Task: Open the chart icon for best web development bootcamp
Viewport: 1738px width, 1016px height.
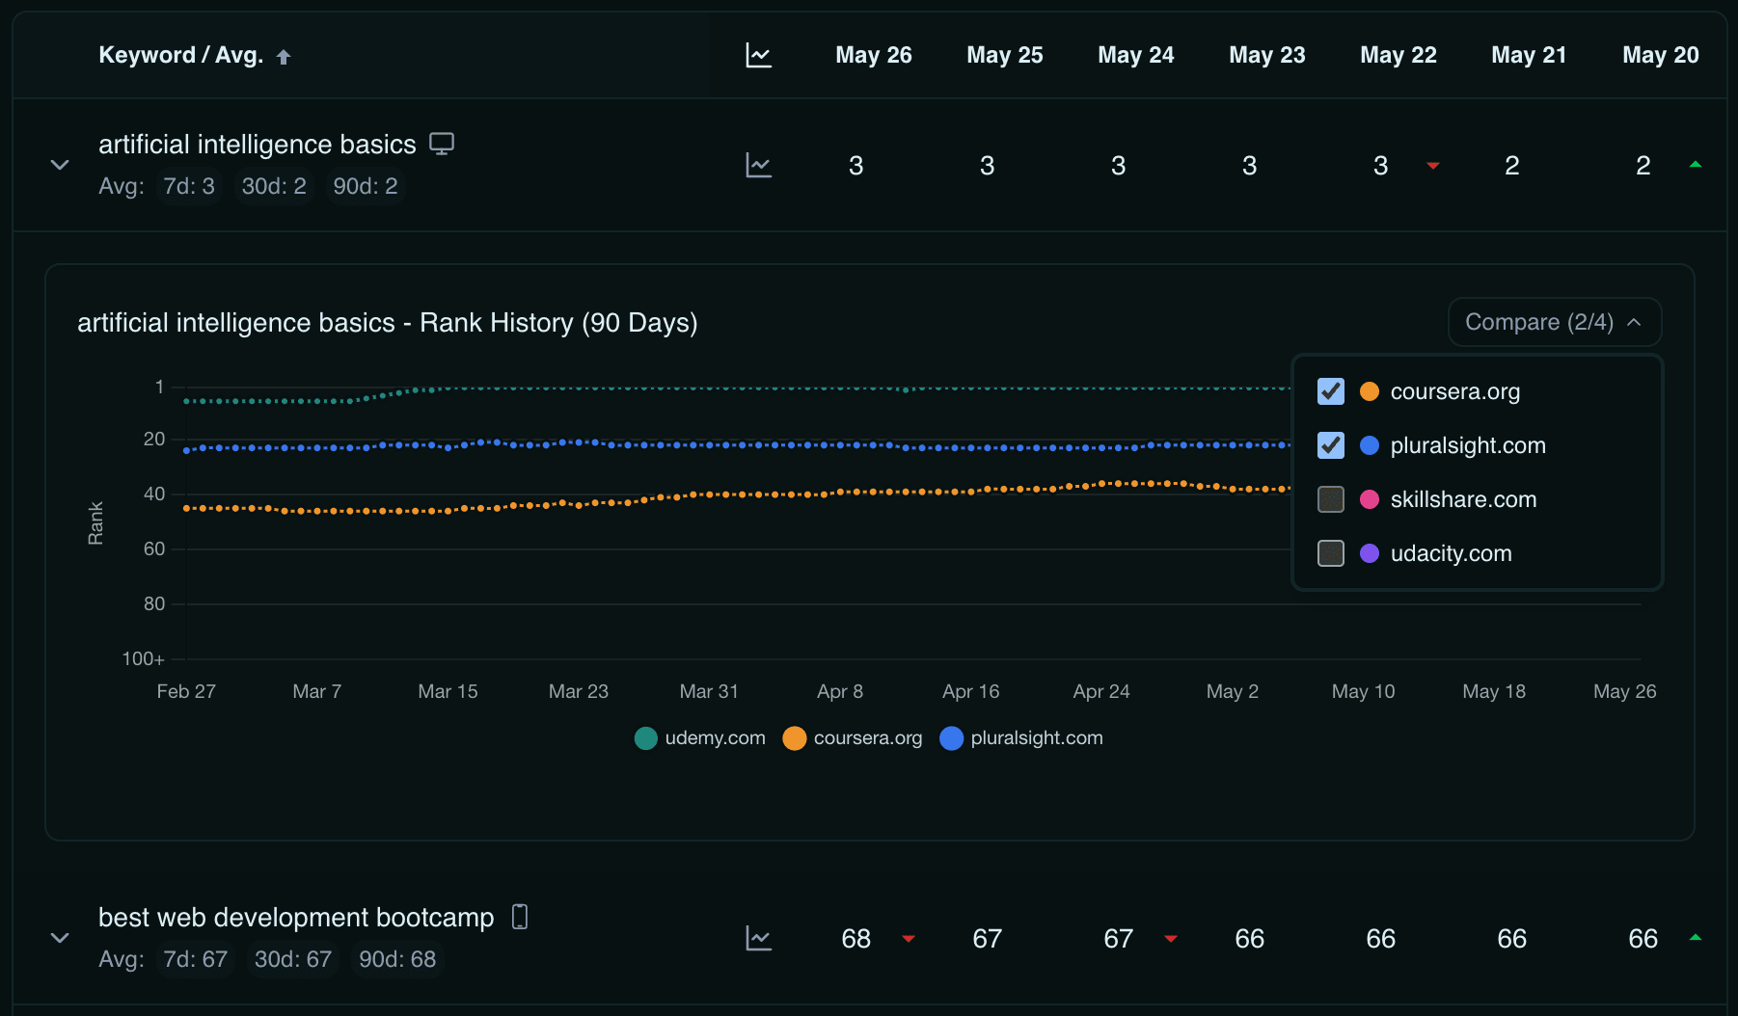Action: coord(759,938)
